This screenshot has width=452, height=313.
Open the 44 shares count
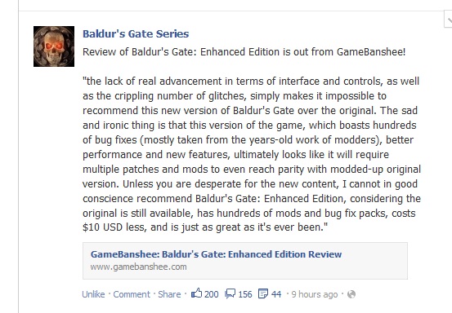click(276, 294)
